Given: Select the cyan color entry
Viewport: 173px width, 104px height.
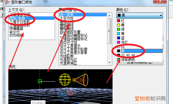Looking at the screenshot, I should (140, 34).
